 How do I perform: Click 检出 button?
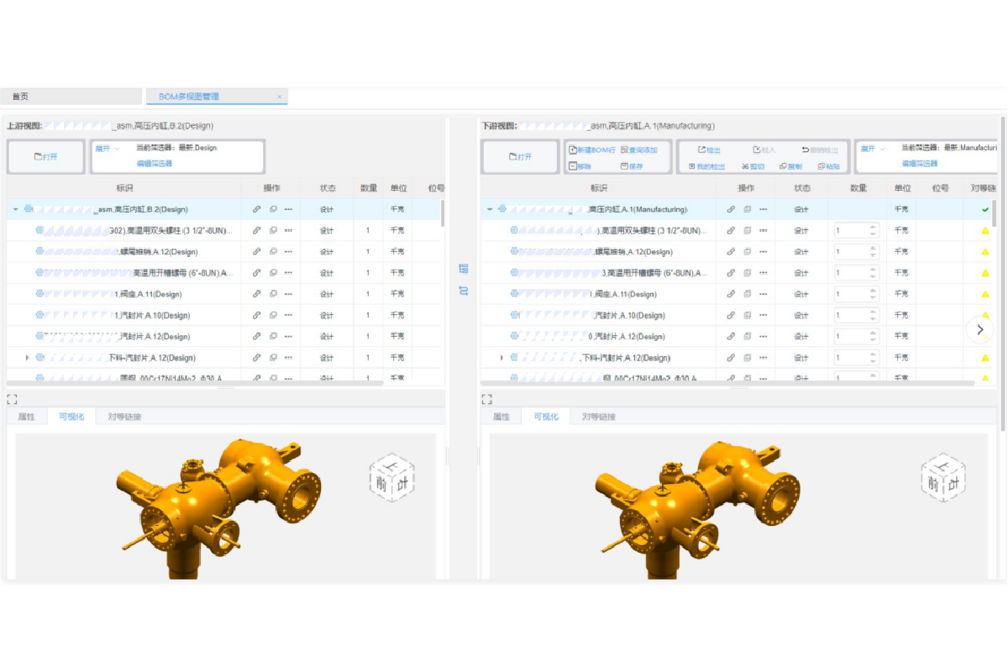coord(710,150)
